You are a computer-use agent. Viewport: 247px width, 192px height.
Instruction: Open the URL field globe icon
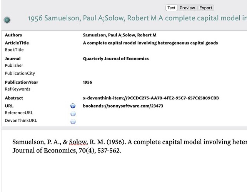click(x=73, y=106)
